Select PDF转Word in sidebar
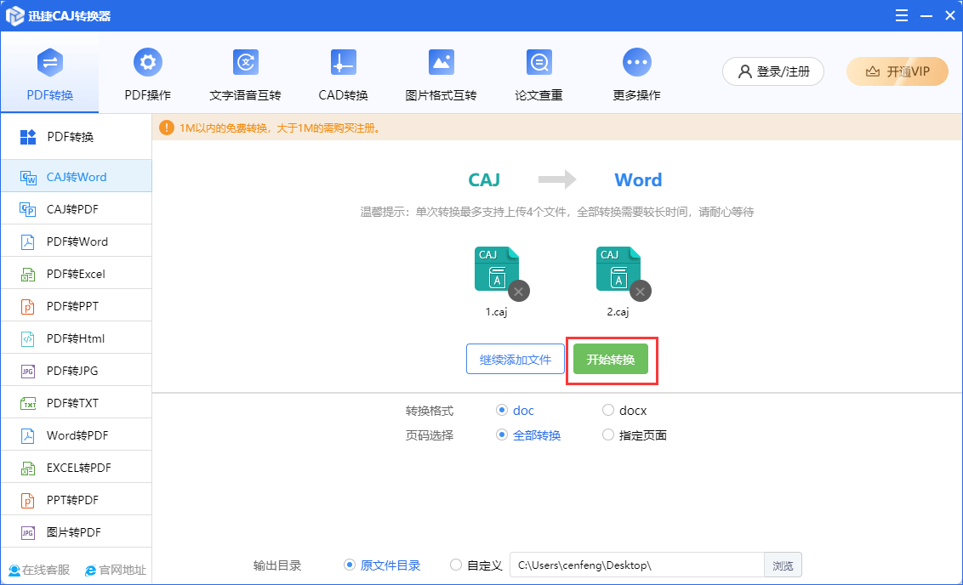Screen dimensions: 963x585 pos(77,241)
